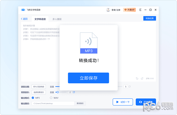Click the 立即保存 save button
The height and width of the screenshot is (115, 177).
point(88,78)
